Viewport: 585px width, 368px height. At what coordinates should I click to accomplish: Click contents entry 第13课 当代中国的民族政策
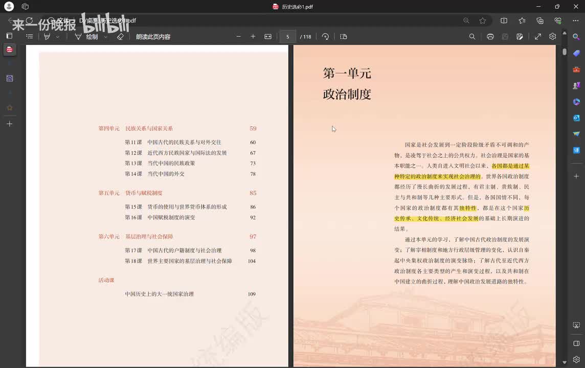(190, 163)
